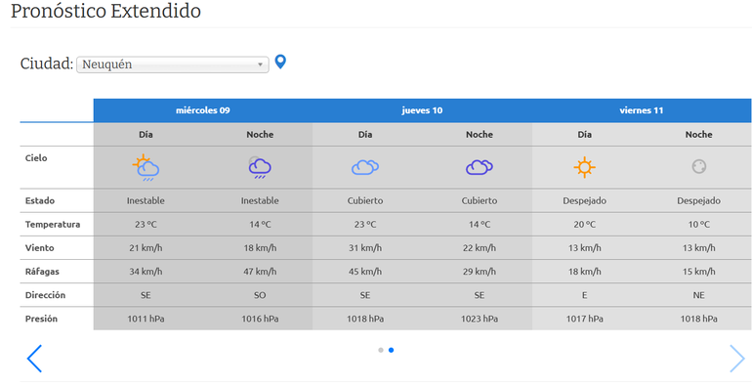This screenshot has width=752, height=386.
Task: Select the jueves 10 header
Action: pos(422,110)
